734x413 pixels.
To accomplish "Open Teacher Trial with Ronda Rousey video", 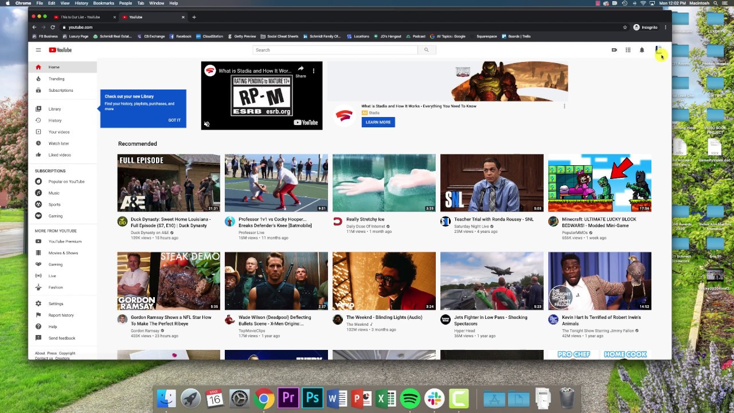I will click(492, 183).
